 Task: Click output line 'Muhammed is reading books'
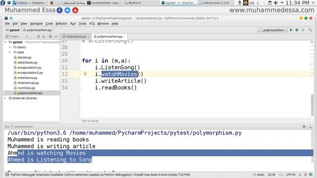click(48, 139)
